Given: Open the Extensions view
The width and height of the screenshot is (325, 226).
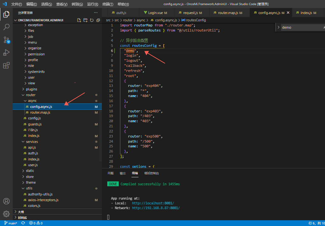Looking at the screenshot, I should coord(6,65).
